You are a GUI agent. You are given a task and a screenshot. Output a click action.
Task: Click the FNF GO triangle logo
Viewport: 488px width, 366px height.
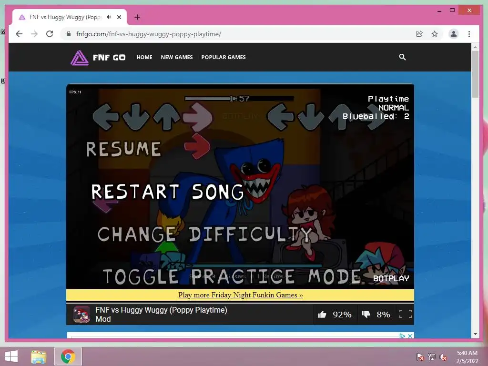tap(80, 58)
